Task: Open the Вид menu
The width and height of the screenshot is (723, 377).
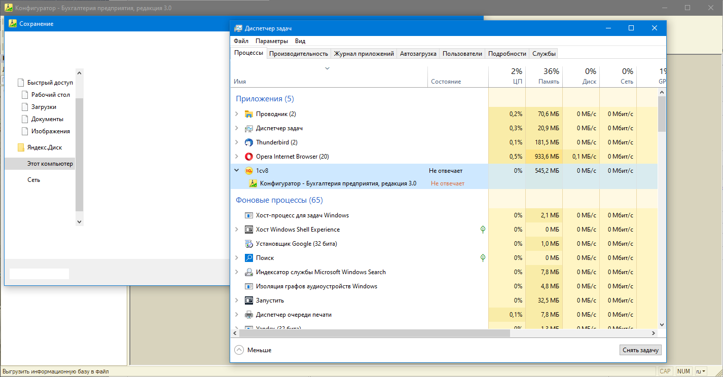Action: tap(300, 41)
